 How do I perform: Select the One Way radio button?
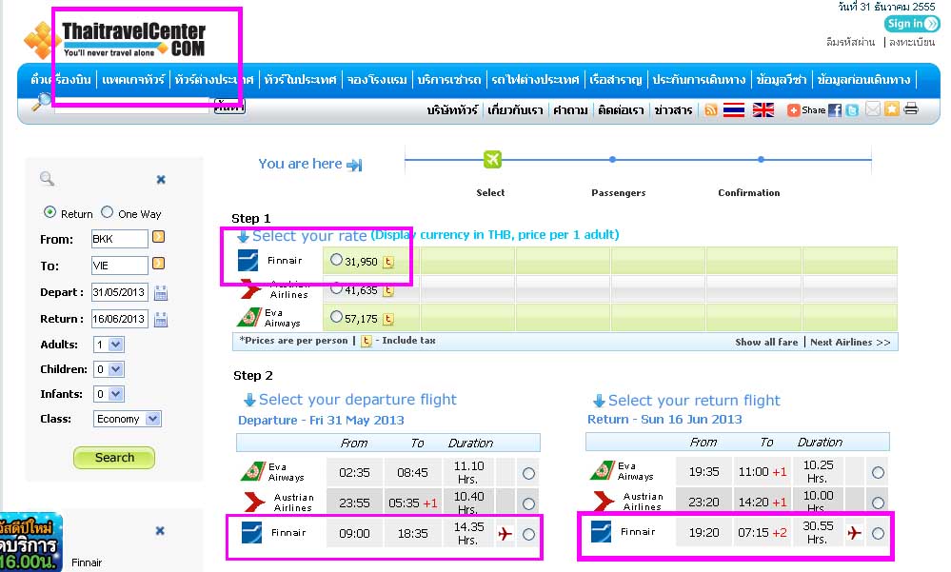coord(108,212)
